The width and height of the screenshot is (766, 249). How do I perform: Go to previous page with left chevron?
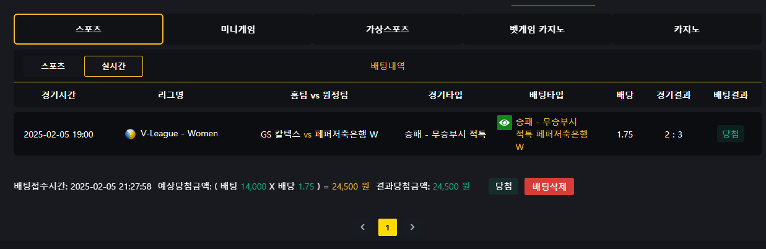coord(363,227)
